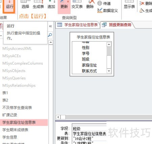Collapse the navigation pane with double chevron
This screenshot has width=152, height=144.
[50, 26]
